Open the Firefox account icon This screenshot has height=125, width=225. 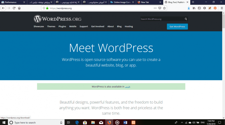tap(204, 8)
